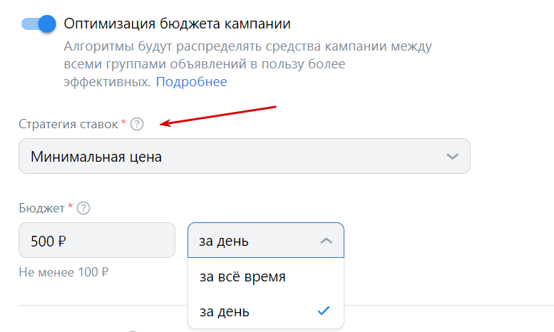
Task: Click the "Оптимизация бюджета кампании" label
Action: tap(177, 24)
